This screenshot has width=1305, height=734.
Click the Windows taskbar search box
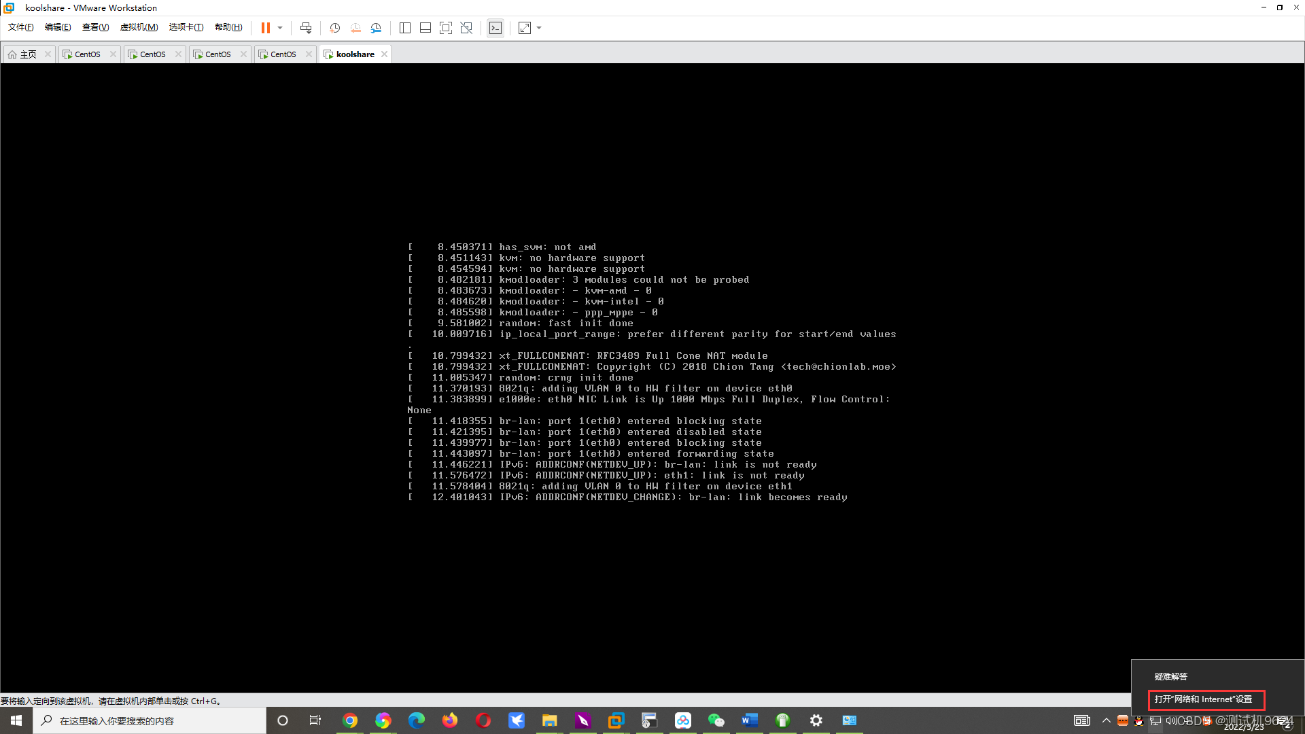pos(150,720)
